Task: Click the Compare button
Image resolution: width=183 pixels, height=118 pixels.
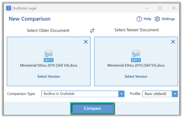Action: [x=92, y=108]
